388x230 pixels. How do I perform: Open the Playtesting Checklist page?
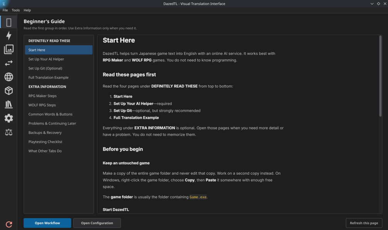(x=59, y=142)
